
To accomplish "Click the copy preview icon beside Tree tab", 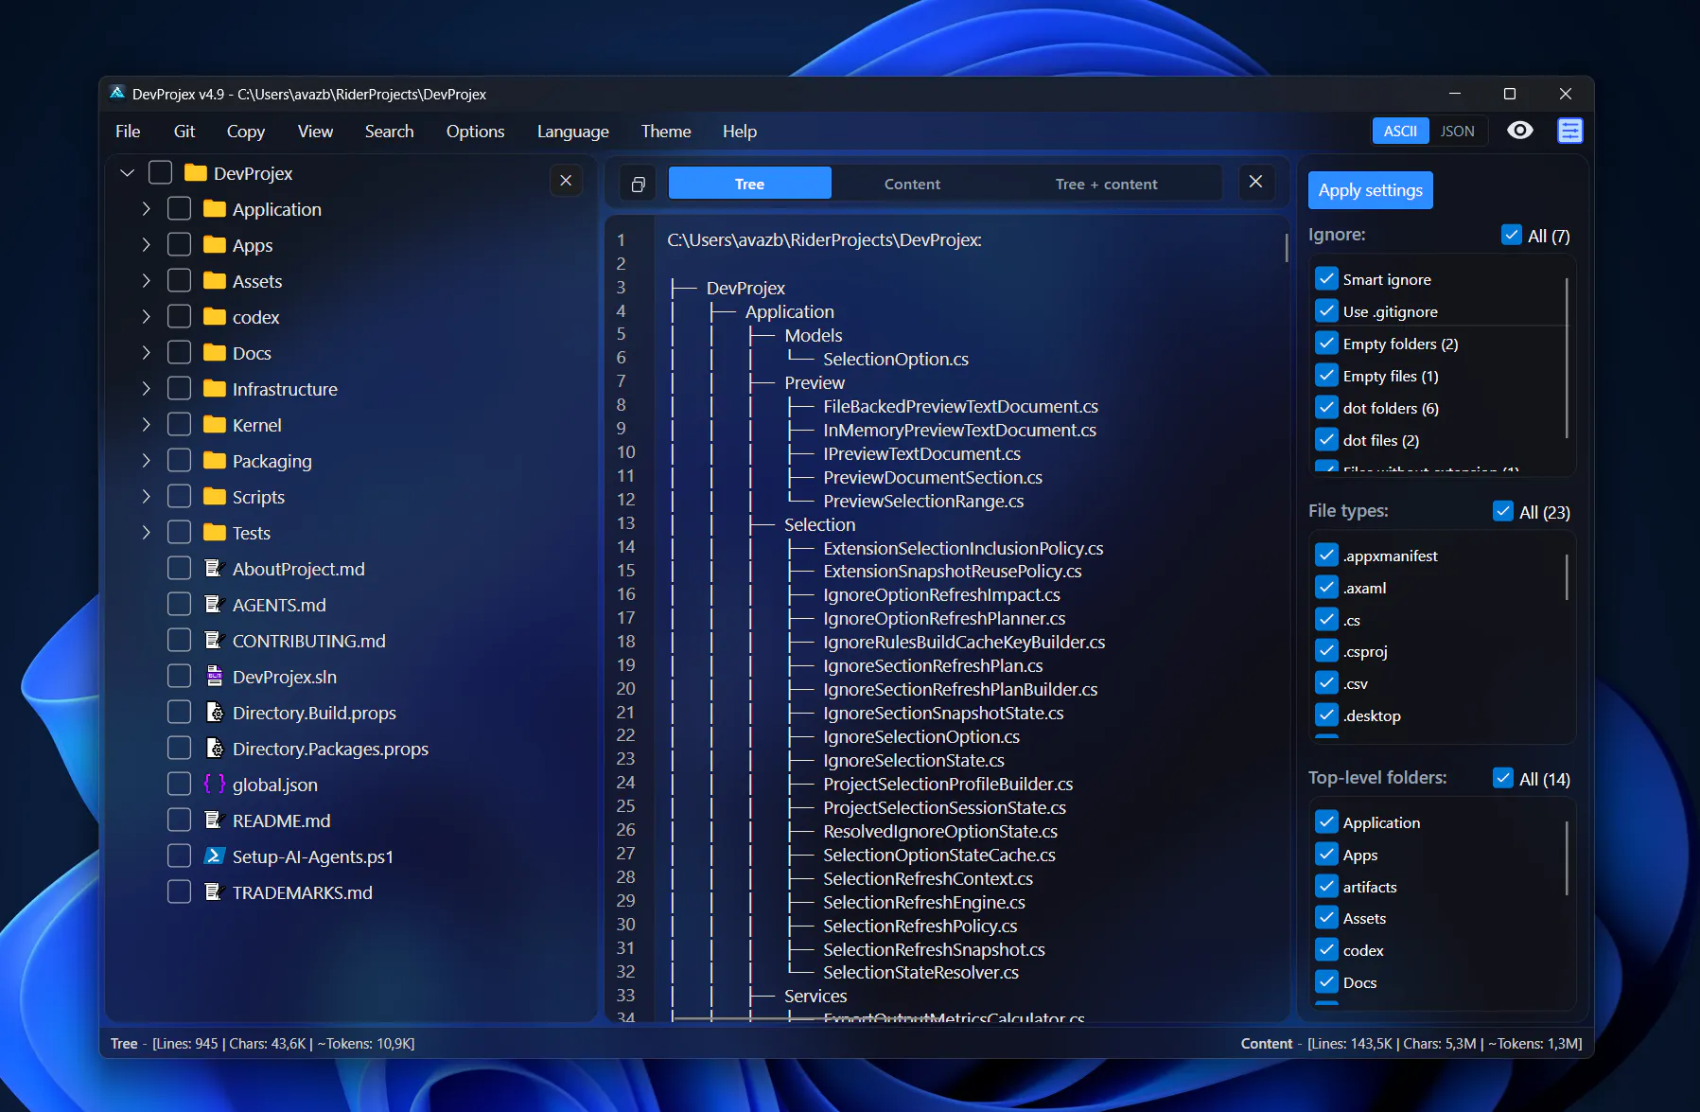I will 639,184.
